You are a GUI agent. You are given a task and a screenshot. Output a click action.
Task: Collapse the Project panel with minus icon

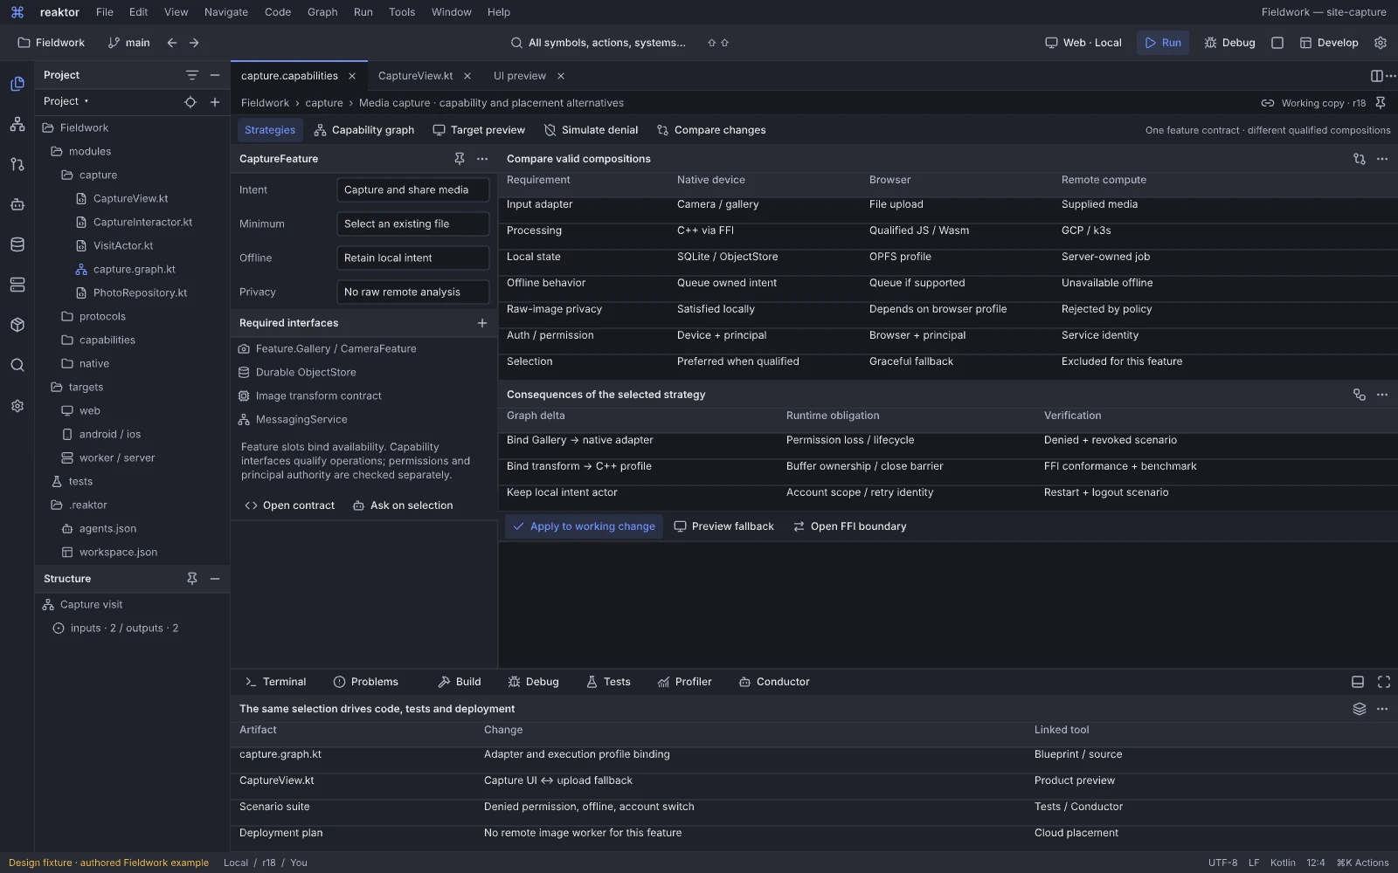point(215,75)
